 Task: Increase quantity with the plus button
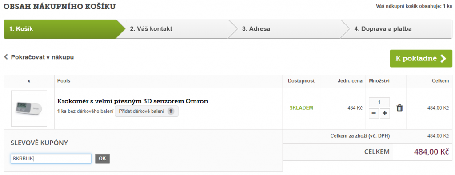(385, 113)
